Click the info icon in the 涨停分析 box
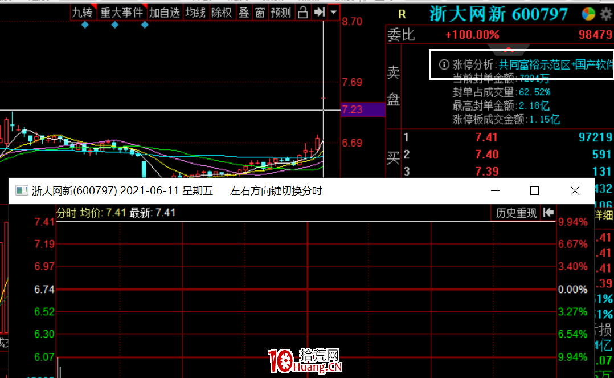 (x=444, y=64)
